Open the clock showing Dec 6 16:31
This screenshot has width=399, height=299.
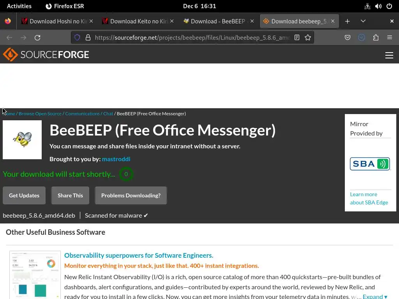[199, 6]
